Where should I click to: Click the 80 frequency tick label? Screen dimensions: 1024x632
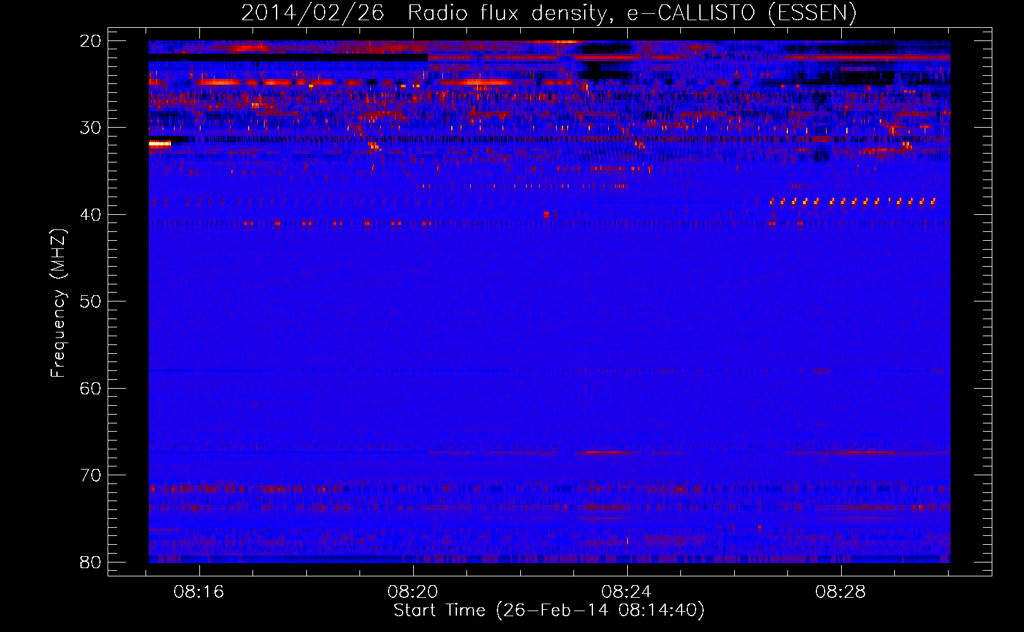tap(91, 562)
